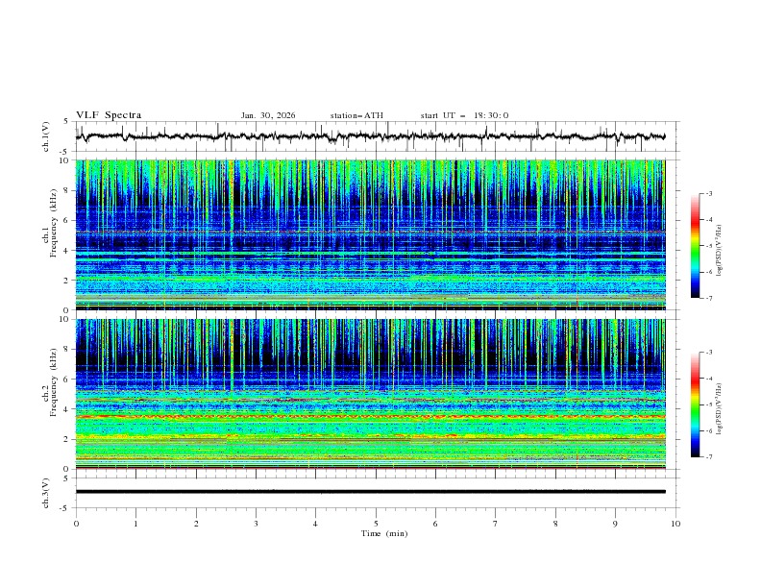
Task: Click the "-3" value on ch.1 color bar
Action: pyautogui.click(x=708, y=193)
